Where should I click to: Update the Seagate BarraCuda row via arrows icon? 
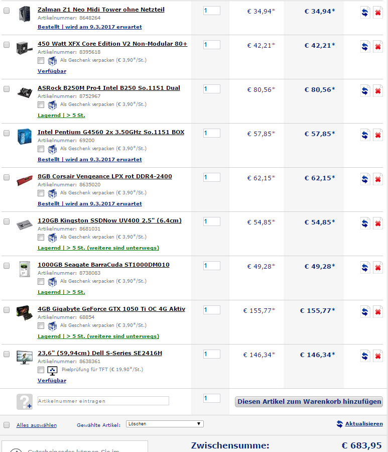[x=365, y=268]
